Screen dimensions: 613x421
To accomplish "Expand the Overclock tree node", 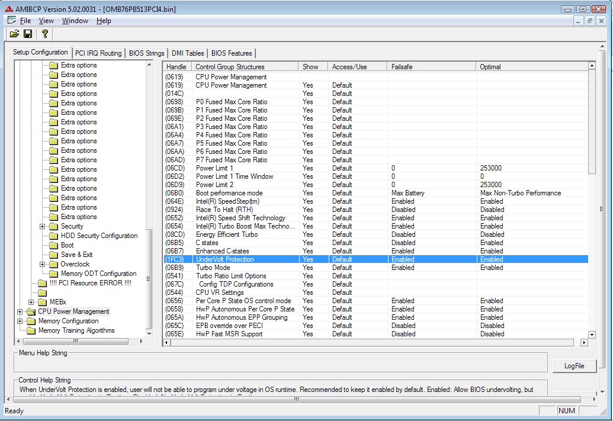I will click(x=42, y=264).
